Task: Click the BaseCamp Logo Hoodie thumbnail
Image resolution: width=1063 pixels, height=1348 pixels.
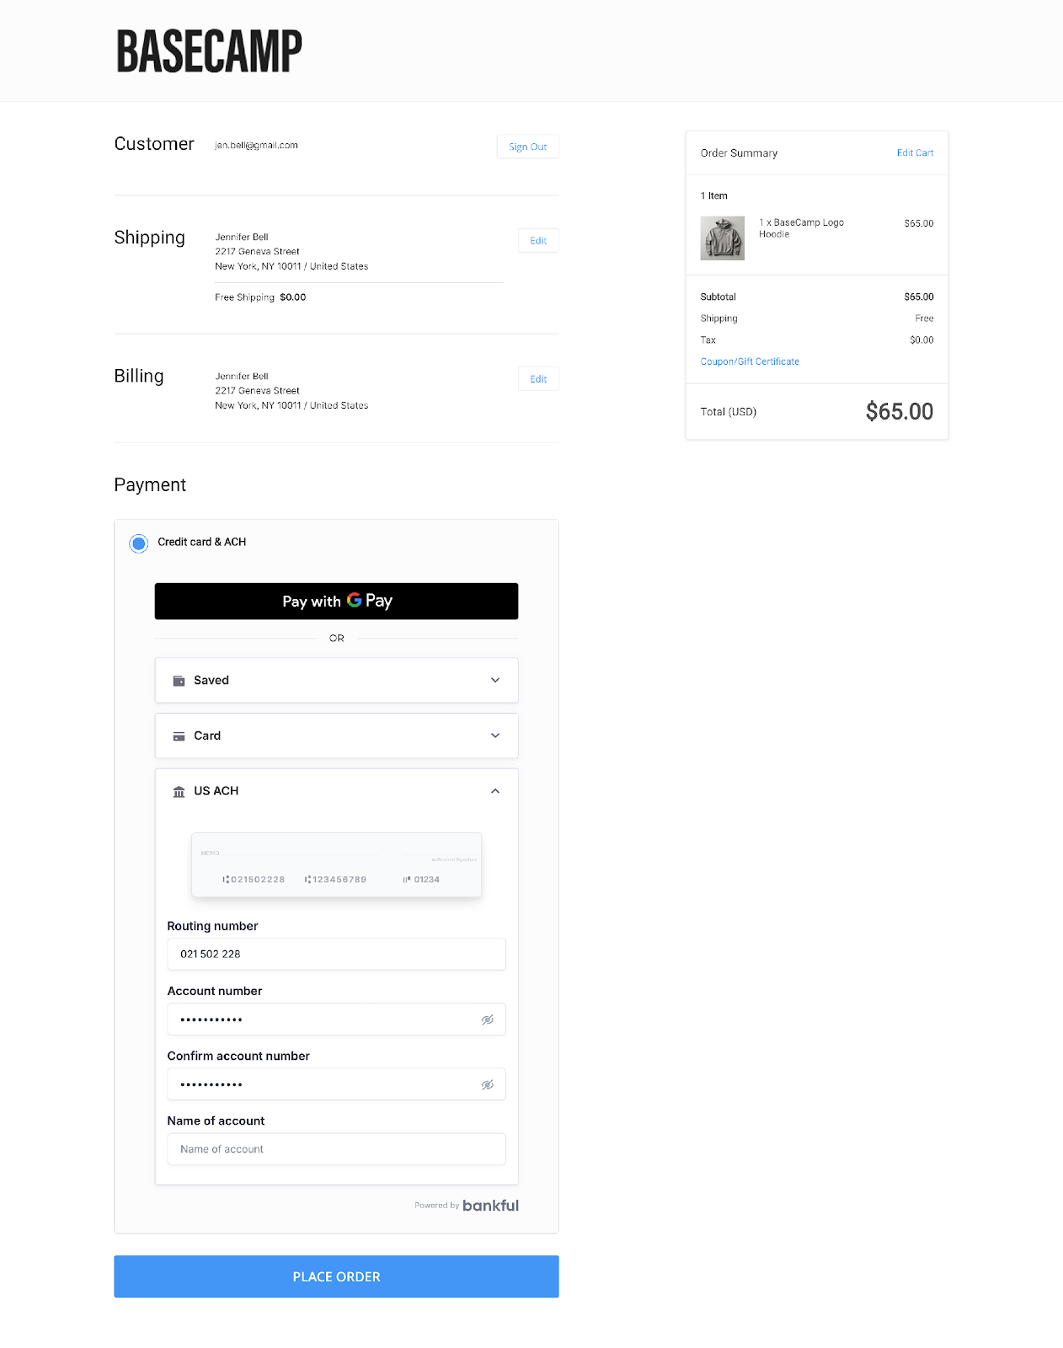Action: (x=723, y=238)
